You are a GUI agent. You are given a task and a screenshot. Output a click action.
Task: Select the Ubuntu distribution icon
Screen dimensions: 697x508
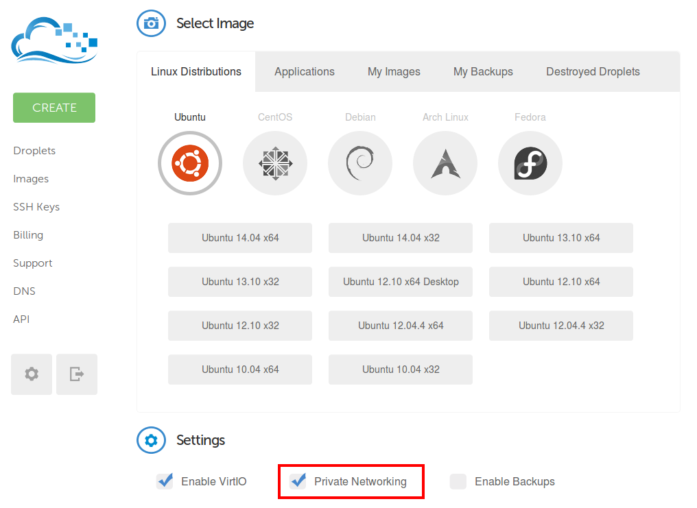pos(190,163)
